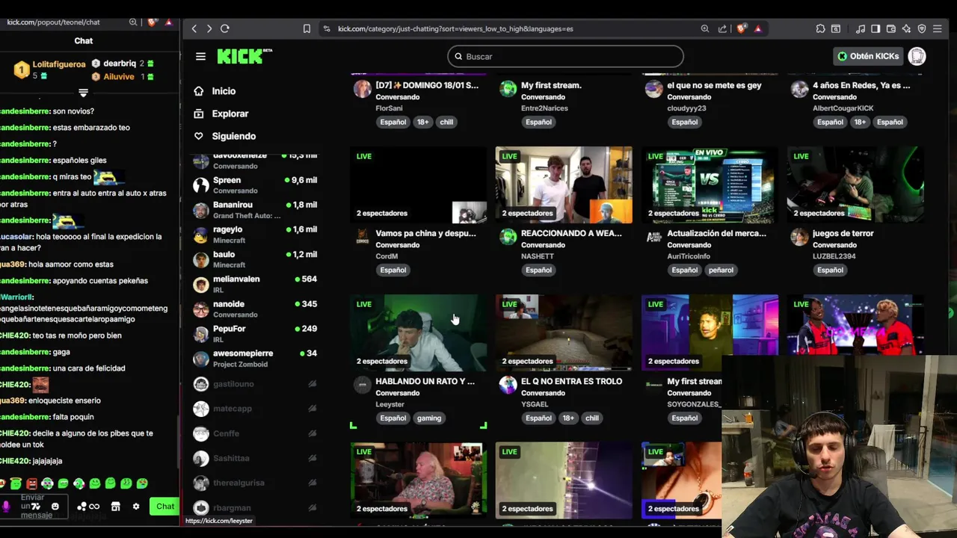Viewport: 957px width, 538px height.
Task: Open melianvalen channel in sidebar
Action: (255, 284)
